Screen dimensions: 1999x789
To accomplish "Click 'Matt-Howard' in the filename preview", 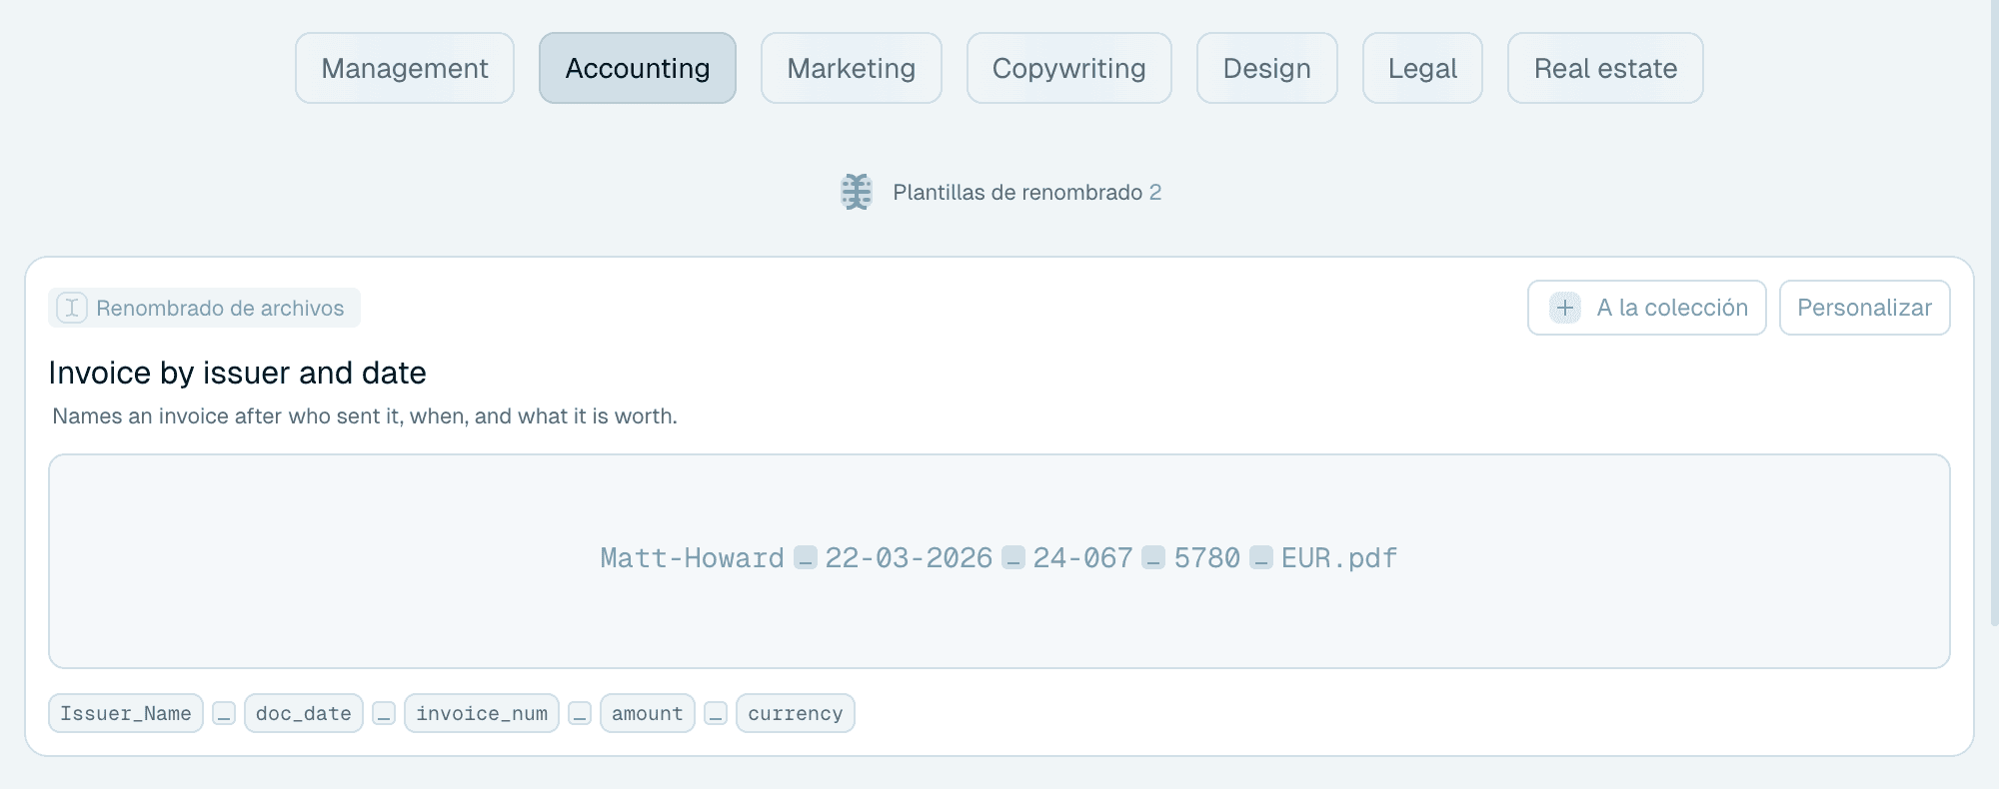I will pyautogui.click(x=692, y=557).
